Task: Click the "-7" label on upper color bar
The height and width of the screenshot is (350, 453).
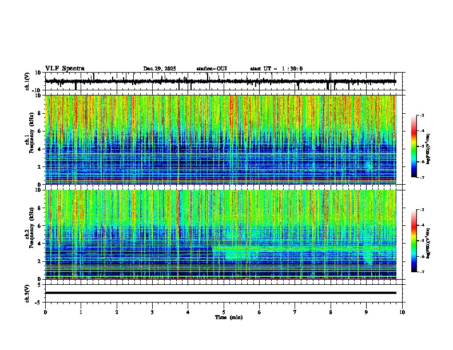Action: [x=422, y=177]
